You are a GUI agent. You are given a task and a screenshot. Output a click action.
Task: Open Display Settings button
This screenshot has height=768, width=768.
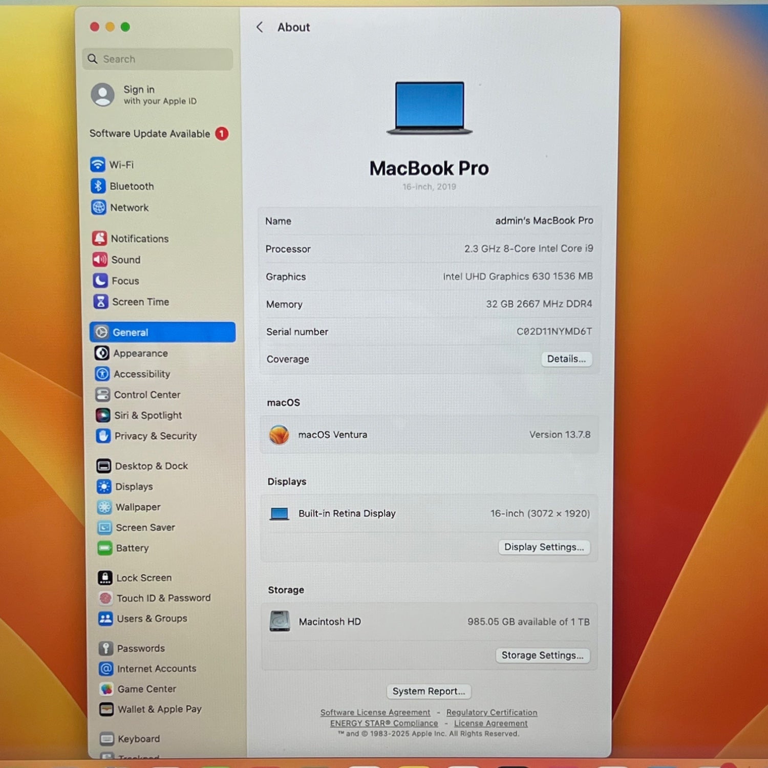point(544,547)
